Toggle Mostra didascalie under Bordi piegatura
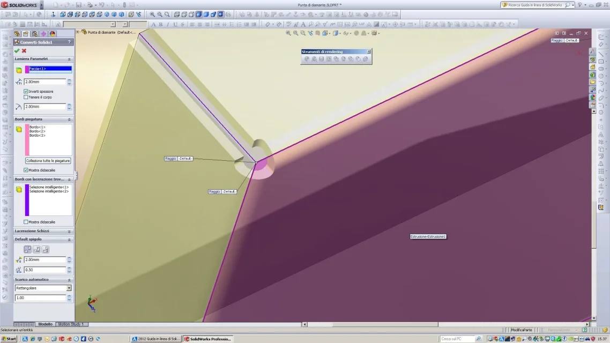 [26, 170]
